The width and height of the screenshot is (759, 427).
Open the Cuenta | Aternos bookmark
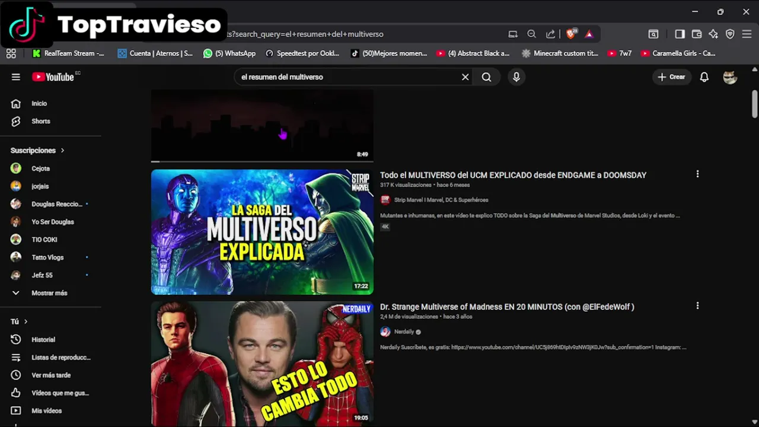[155, 53]
